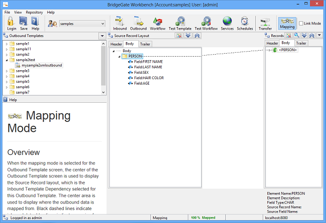326x223 pixels.
Task: Click the delete icon in Source Record Layout header
Action: [179, 36]
